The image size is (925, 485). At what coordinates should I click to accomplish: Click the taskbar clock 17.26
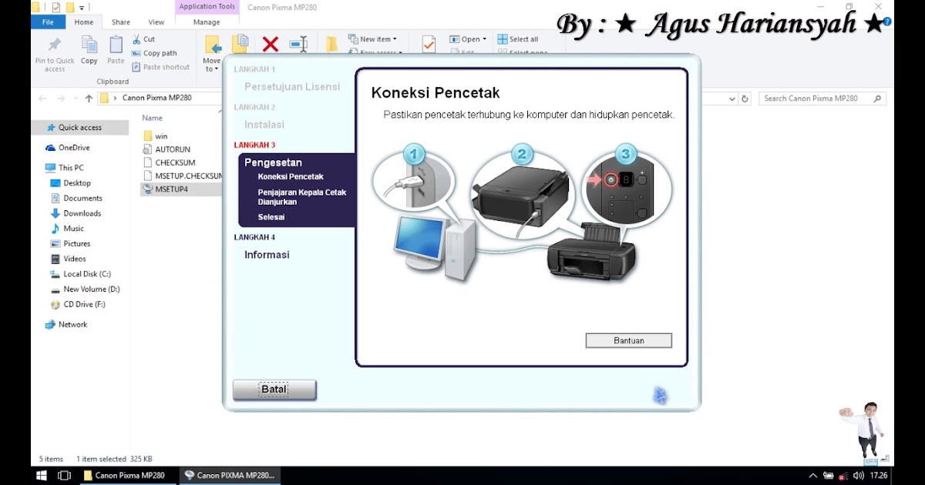[x=879, y=476]
